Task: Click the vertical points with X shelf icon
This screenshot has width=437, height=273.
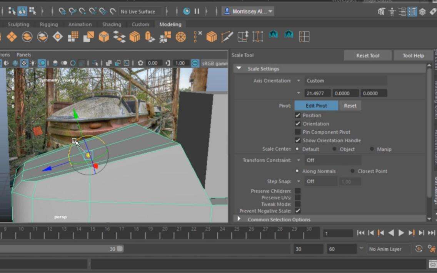Action: [x=197, y=37]
